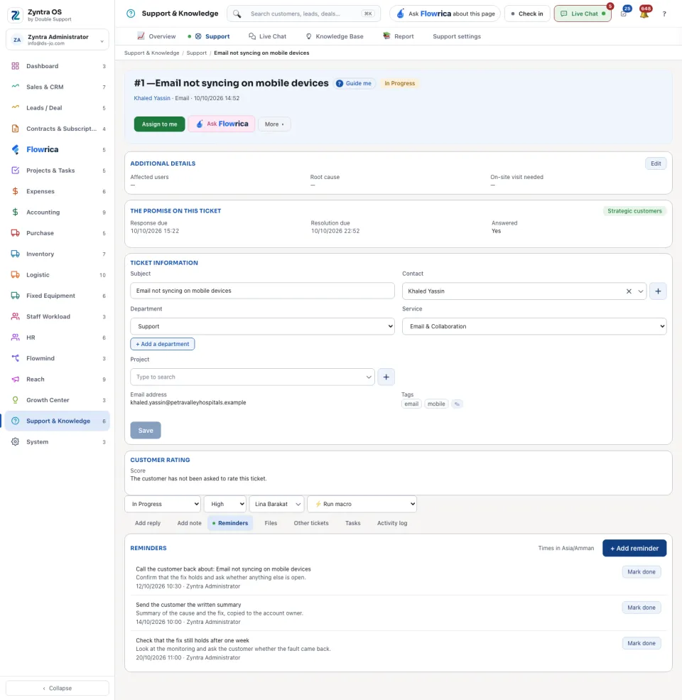
Task: Click the Logistic truck icon
Action: 15,274
